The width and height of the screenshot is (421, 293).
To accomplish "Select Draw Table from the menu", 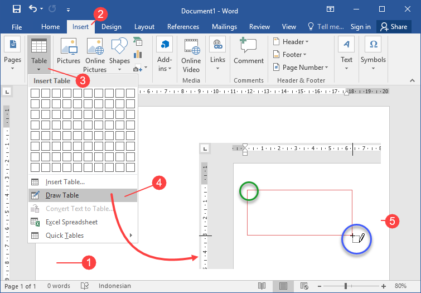I will point(83,195).
